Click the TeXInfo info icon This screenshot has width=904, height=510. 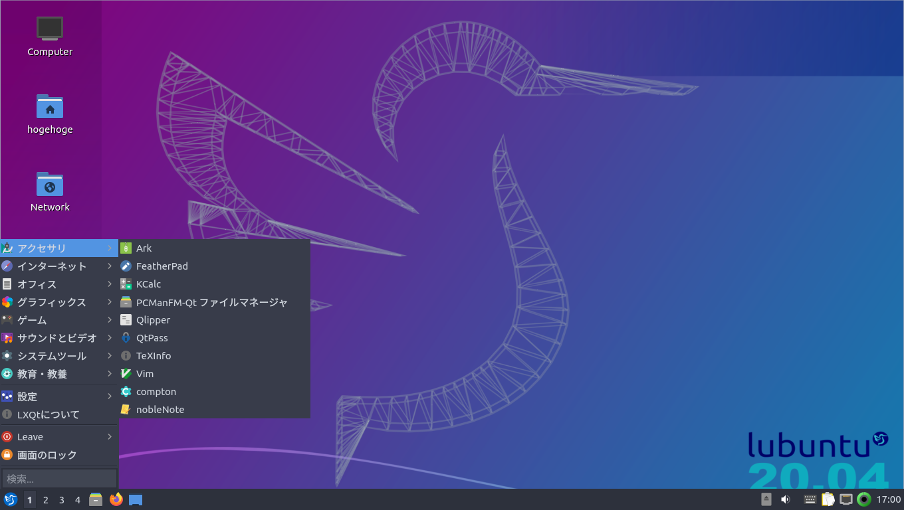point(126,356)
